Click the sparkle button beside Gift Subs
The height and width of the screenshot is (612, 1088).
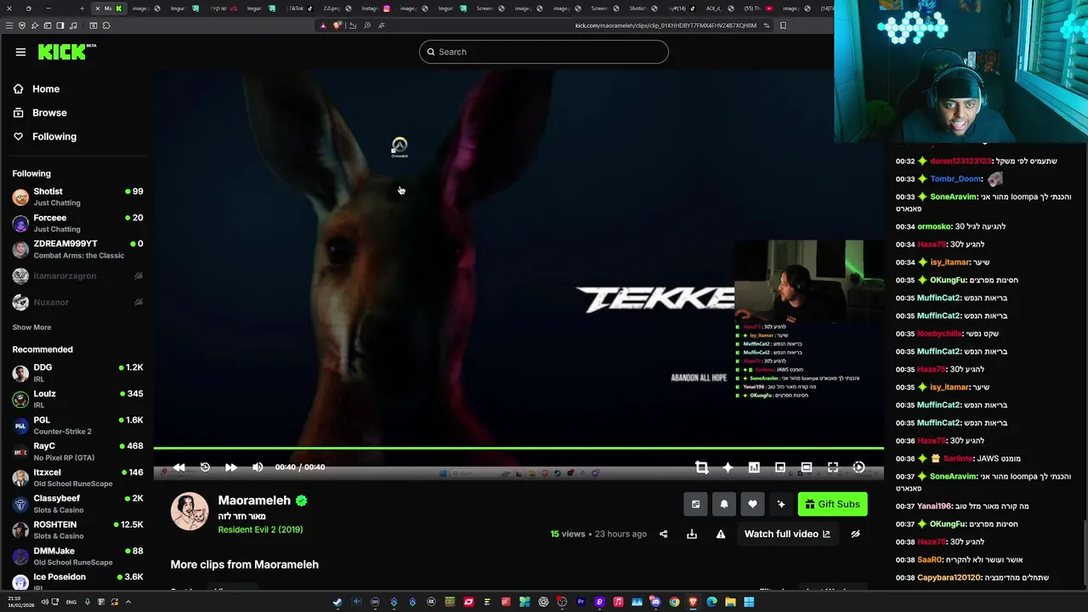781,504
